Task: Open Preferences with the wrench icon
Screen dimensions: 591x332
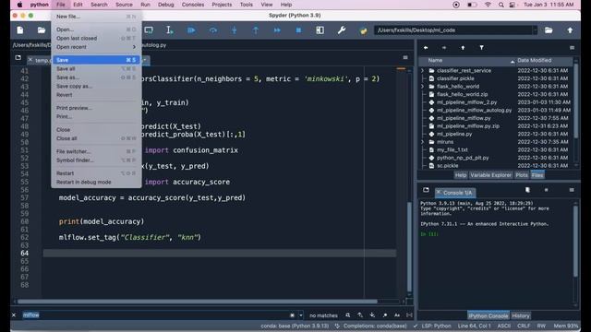Action: [342, 30]
